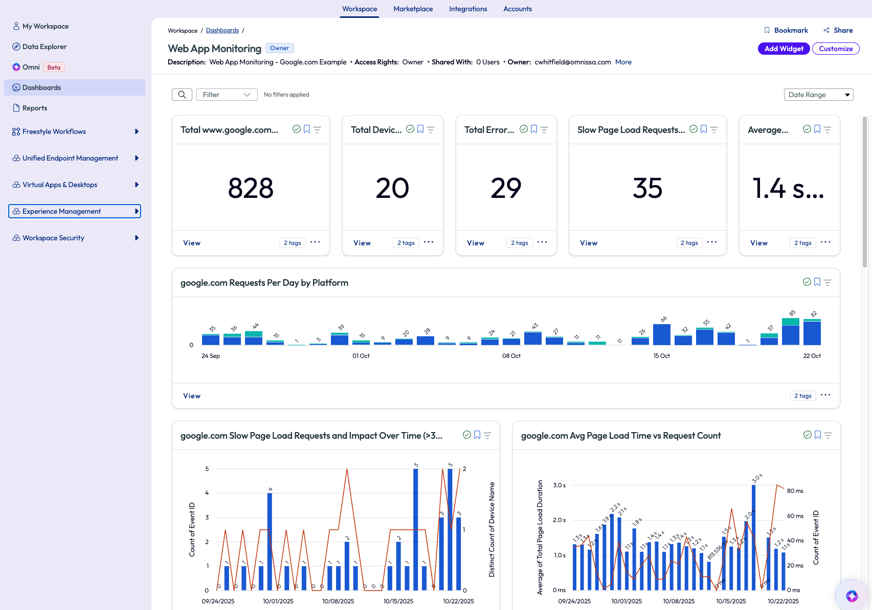This screenshot has height=610, width=872.
Task: Click the 22 Oct bar in Requests chart
Action: click(812, 332)
